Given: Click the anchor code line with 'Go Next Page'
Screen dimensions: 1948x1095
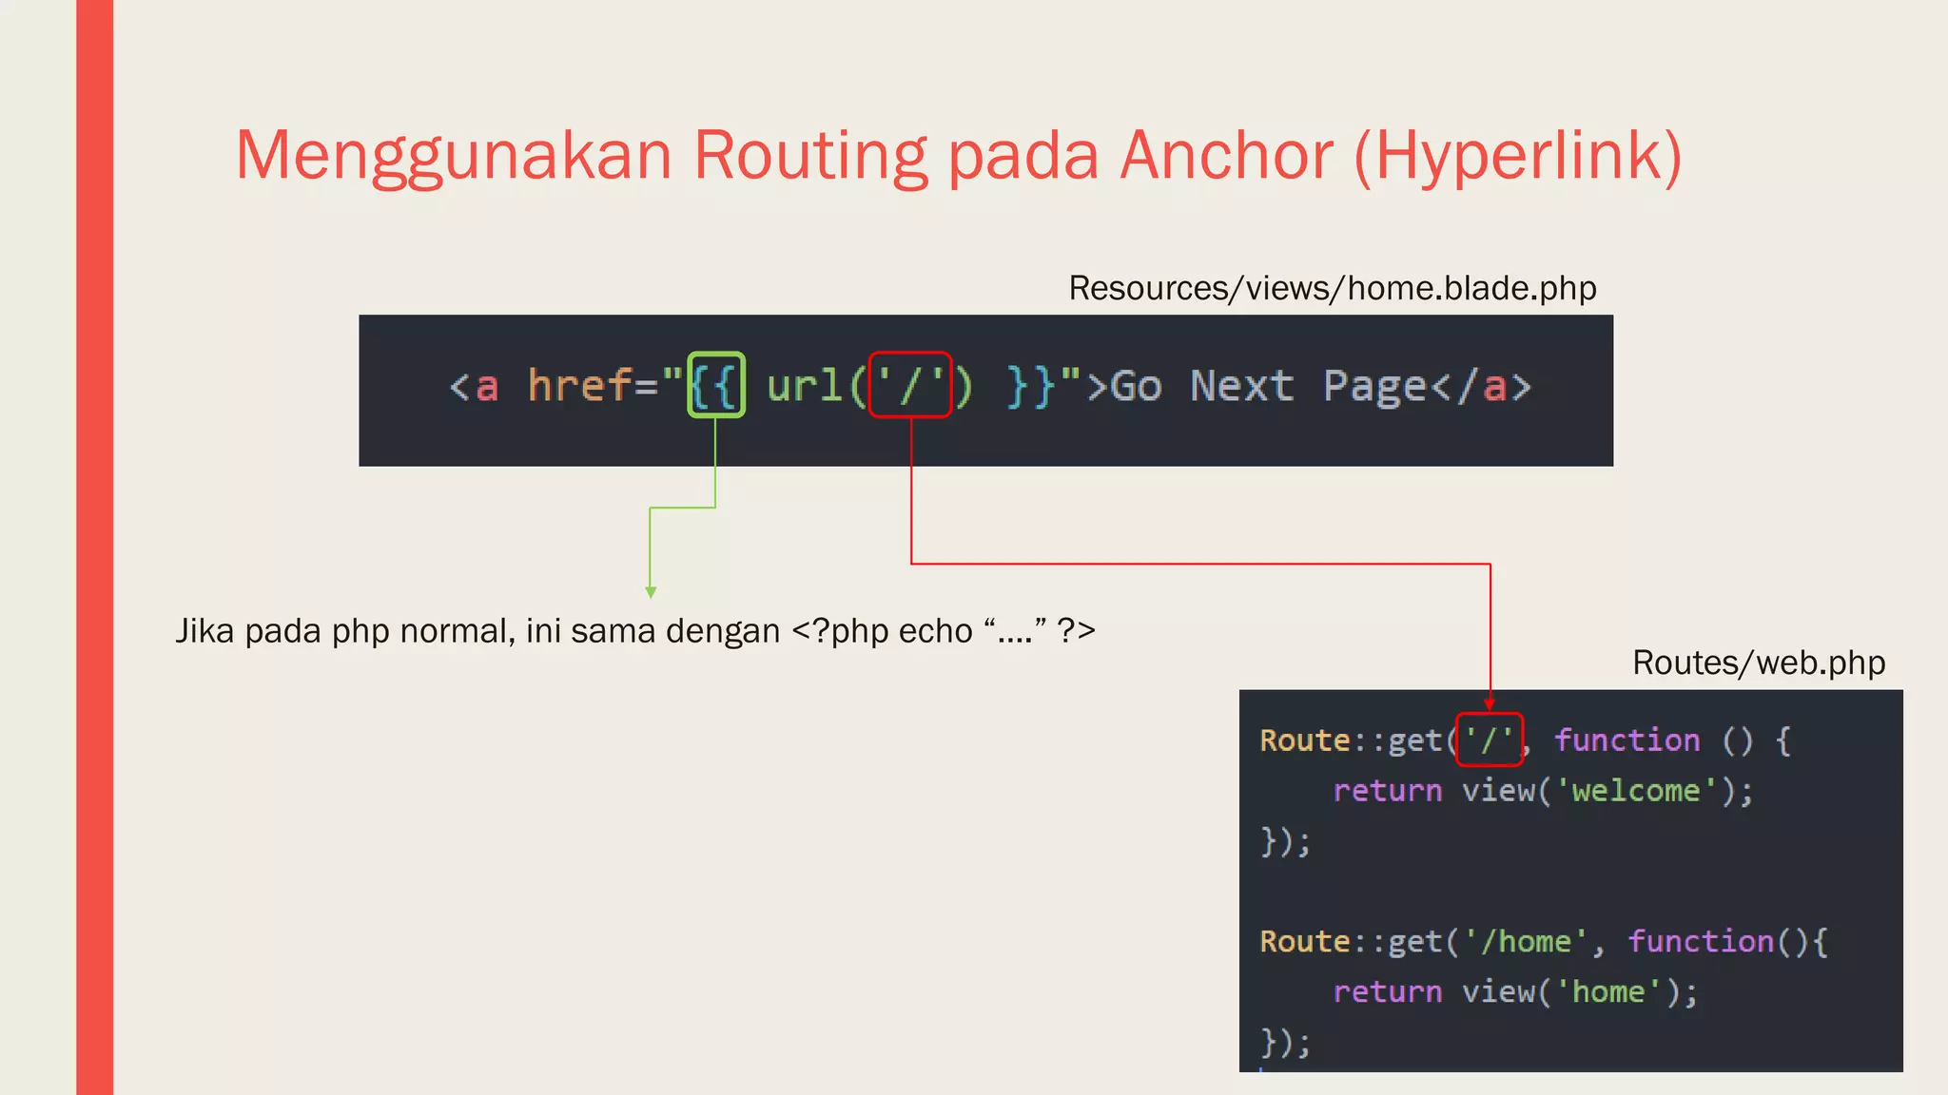Looking at the screenshot, I should [990, 387].
